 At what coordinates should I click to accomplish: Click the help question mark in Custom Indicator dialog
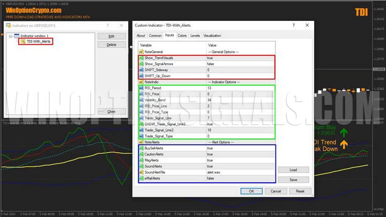click(x=293, y=25)
